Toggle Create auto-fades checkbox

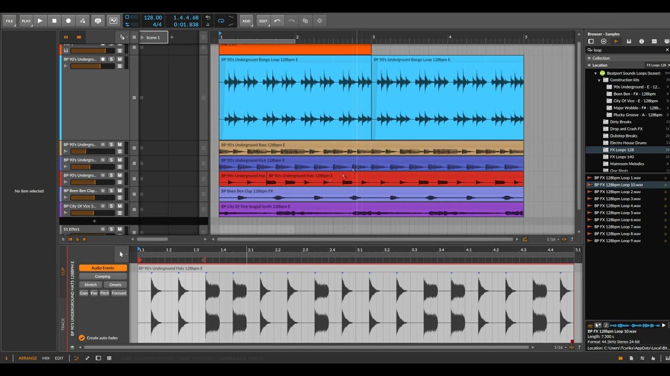click(x=82, y=338)
